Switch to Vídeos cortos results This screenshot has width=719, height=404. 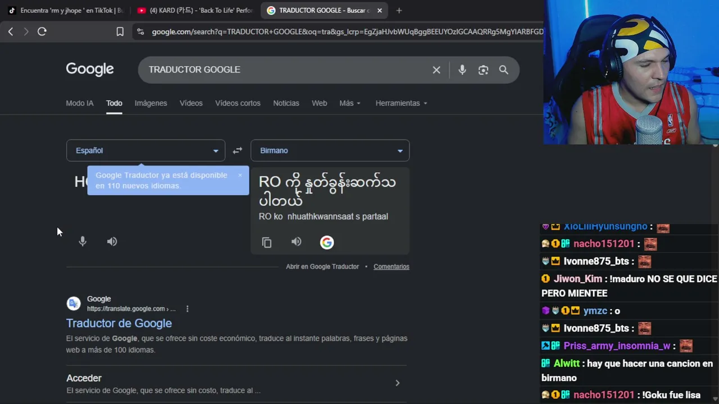coord(238,103)
